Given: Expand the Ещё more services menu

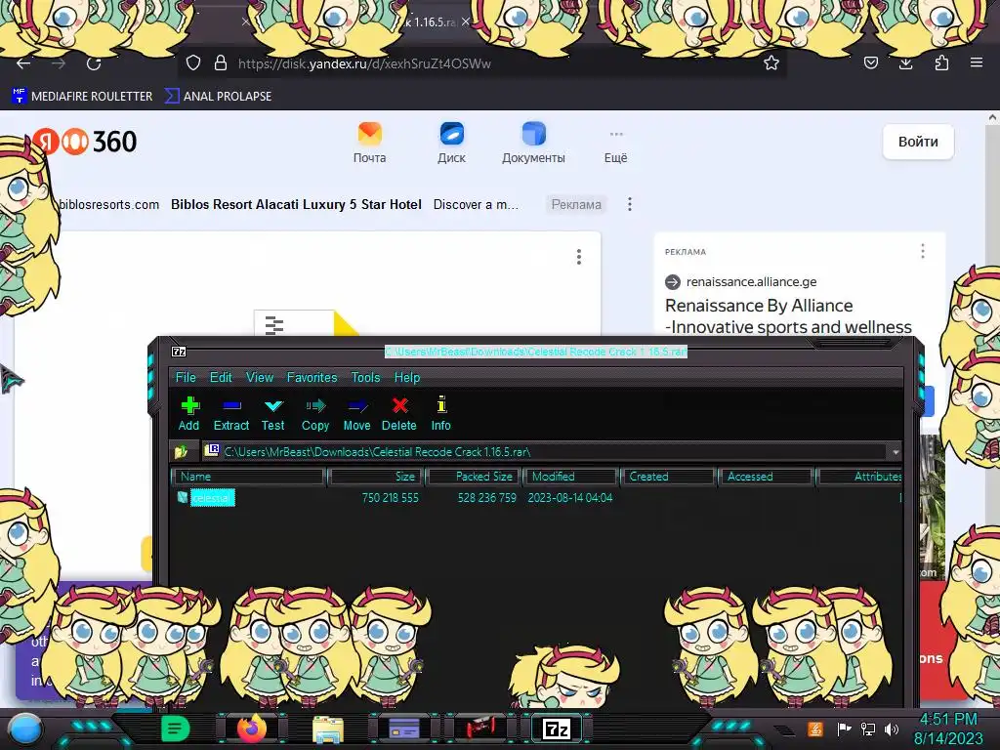Looking at the screenshot, I should pyautogui.click(x=615, y=146).
